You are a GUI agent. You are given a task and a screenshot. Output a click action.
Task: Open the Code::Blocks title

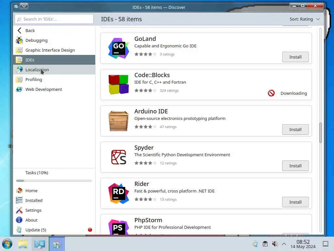tap(152, 75)
